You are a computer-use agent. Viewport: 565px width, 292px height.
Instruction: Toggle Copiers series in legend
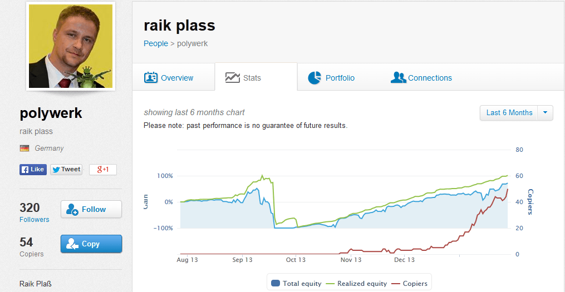pyautogui.click(x=410, y=283)
